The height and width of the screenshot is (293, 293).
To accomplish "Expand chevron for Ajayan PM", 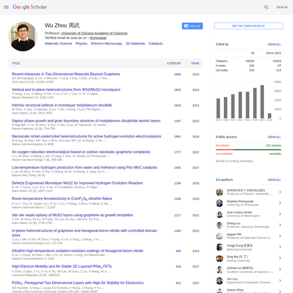I will tap(280, 236).
